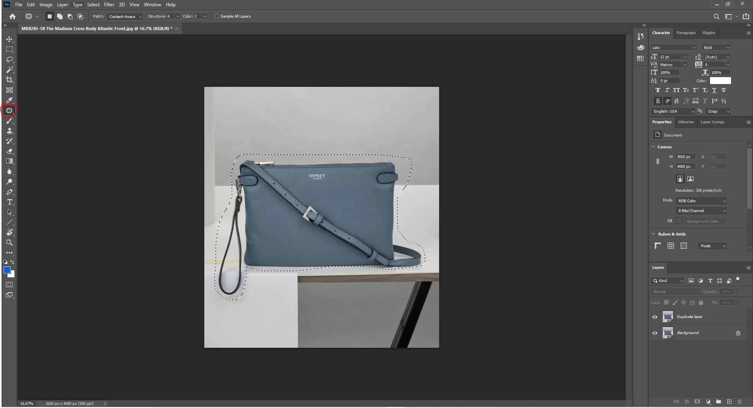Screen dimensions: 753x408
Task: Toggle Strikethrough text style
Action: point(724,90)
